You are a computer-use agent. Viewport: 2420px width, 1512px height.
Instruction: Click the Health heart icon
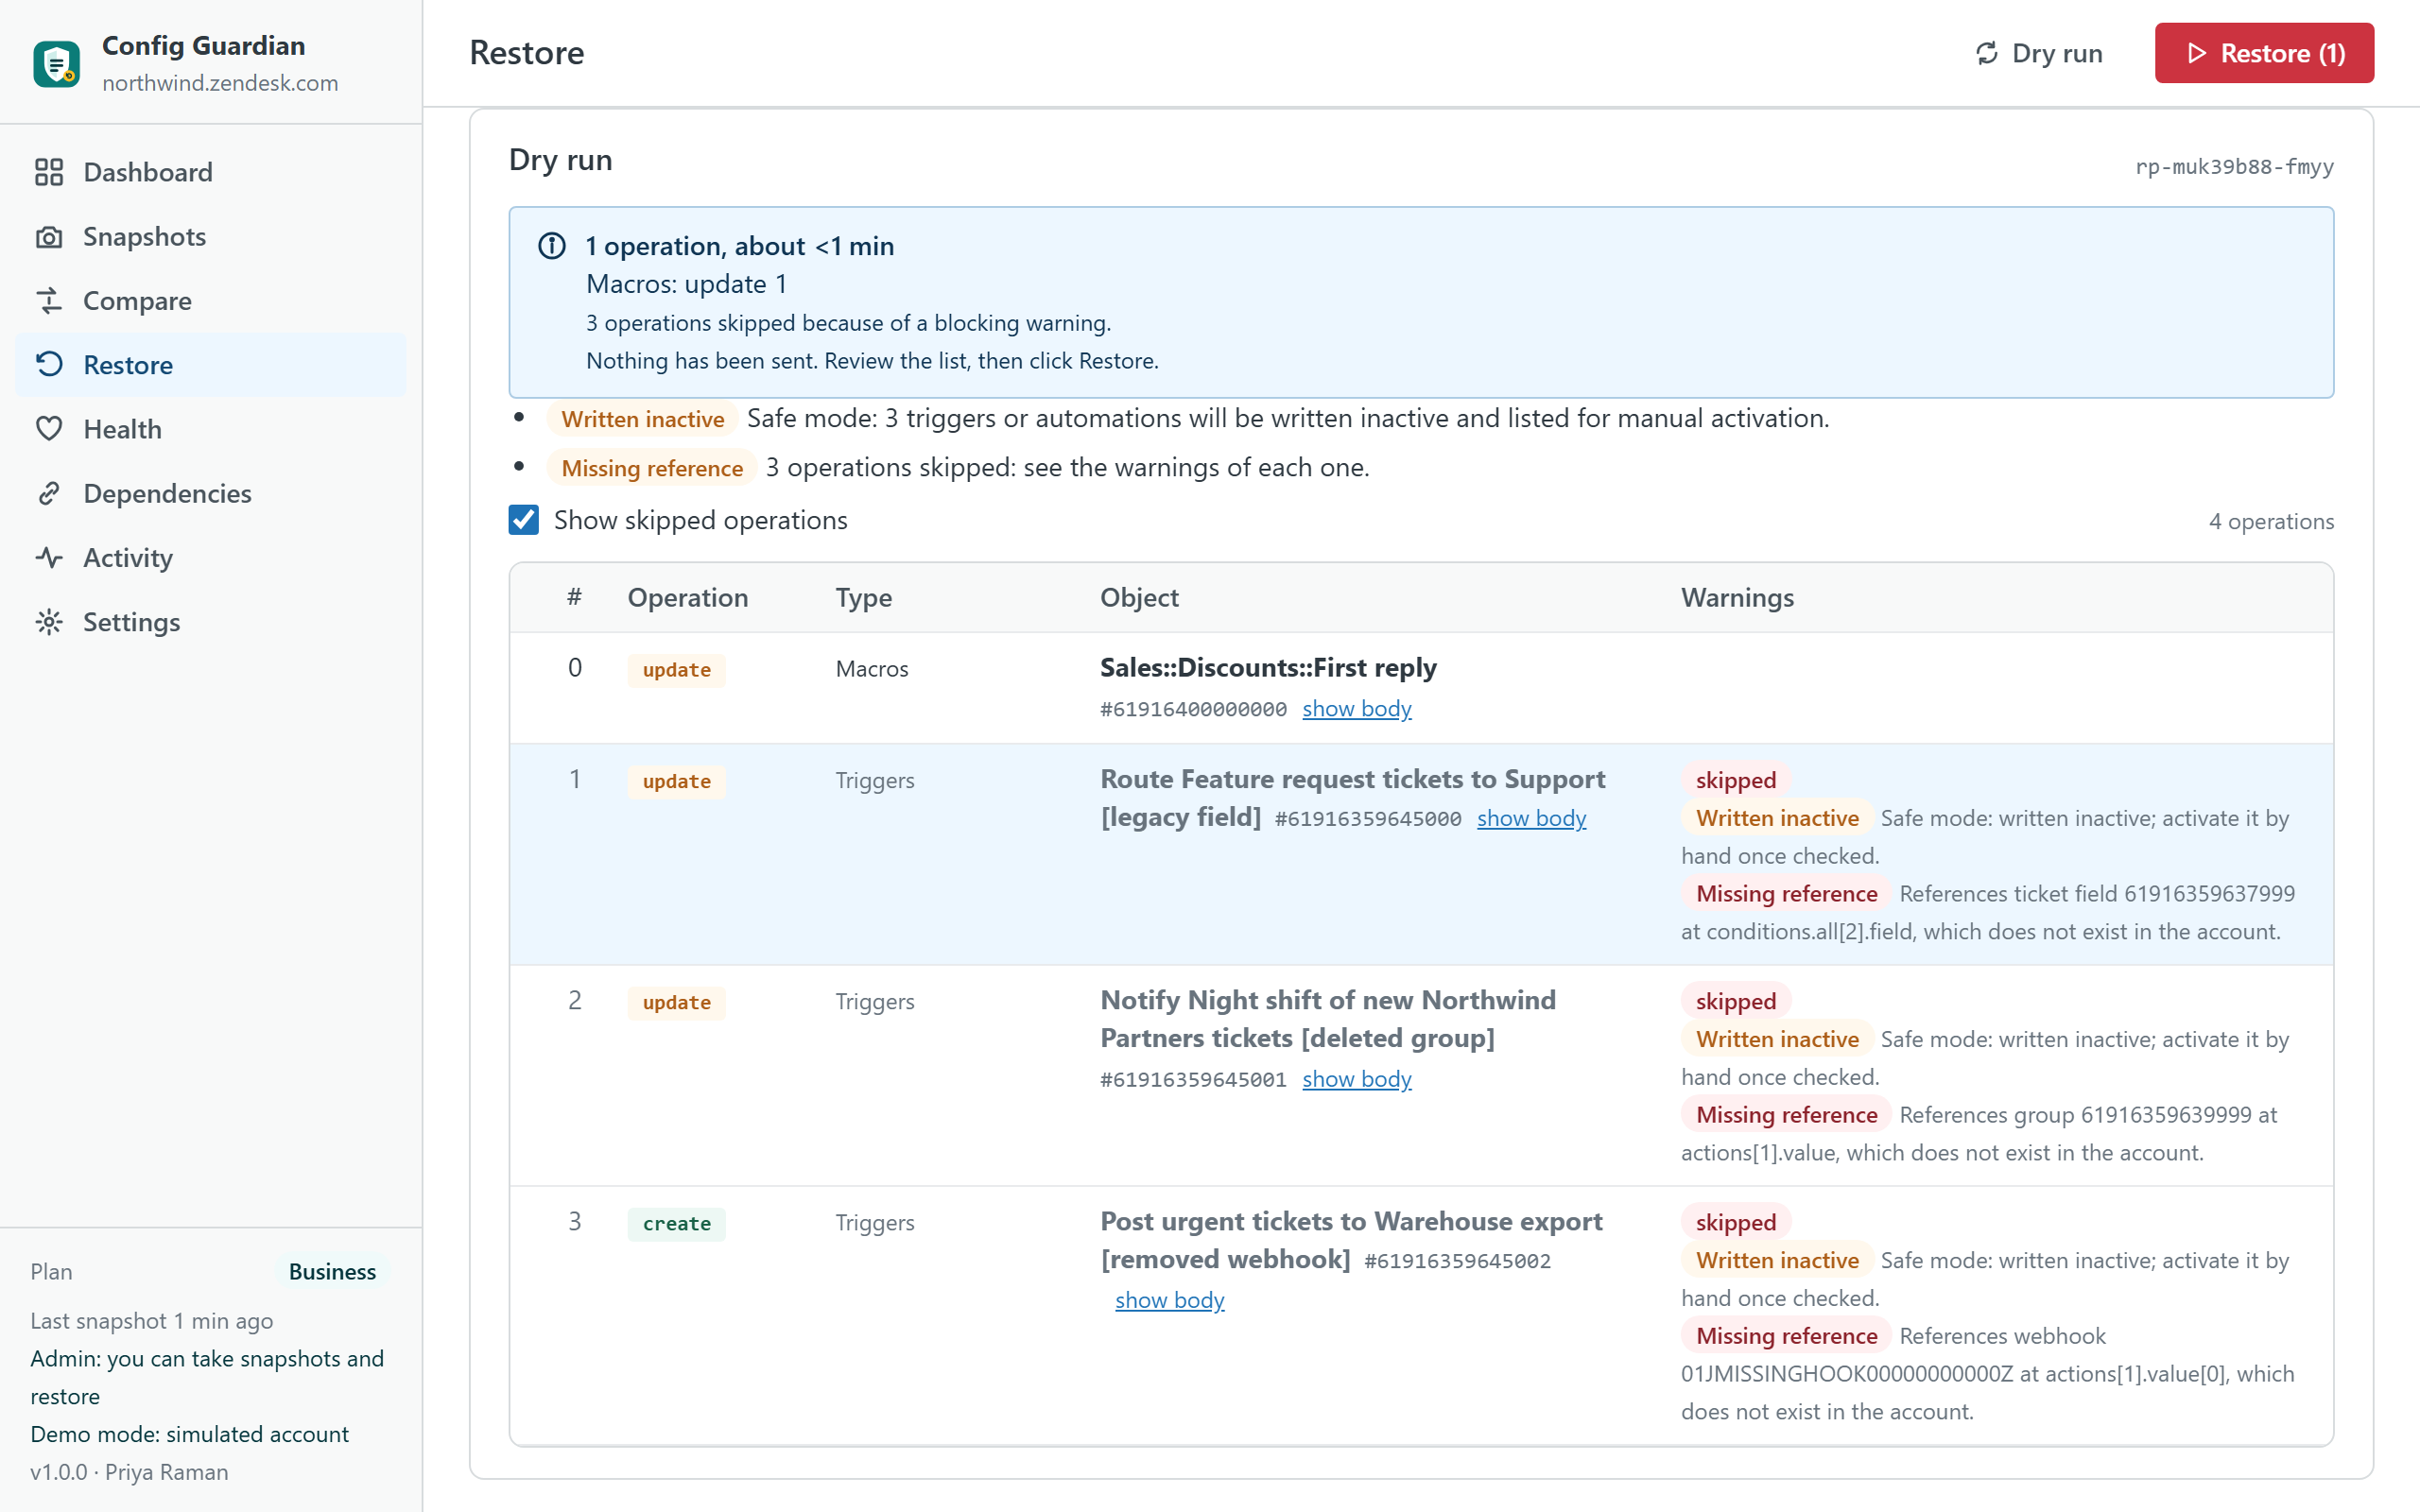[49, 429]
